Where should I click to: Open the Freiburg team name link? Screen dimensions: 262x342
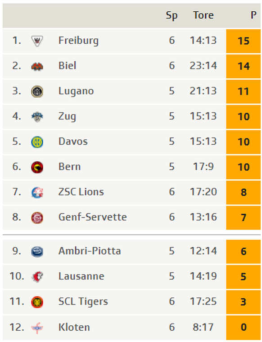tap(78, 41)
